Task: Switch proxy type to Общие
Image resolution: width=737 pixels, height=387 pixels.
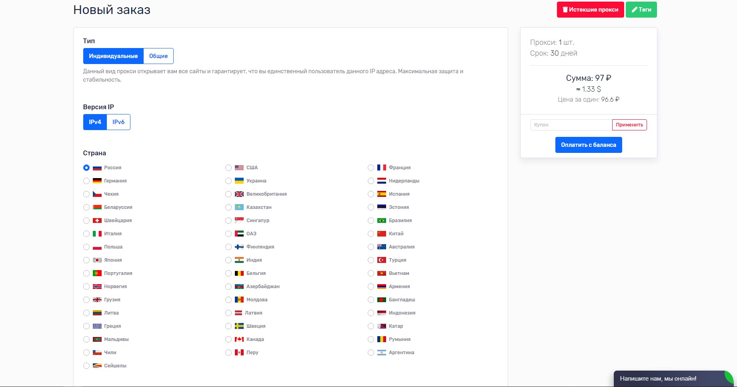Action: click(158, 56)
